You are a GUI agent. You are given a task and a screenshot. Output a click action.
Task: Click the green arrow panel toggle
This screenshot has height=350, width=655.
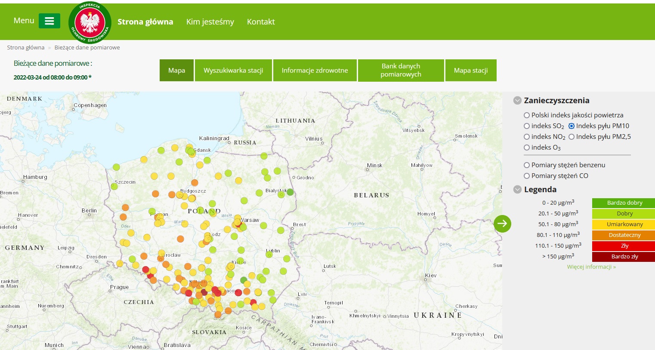click(x=502, y=224)
